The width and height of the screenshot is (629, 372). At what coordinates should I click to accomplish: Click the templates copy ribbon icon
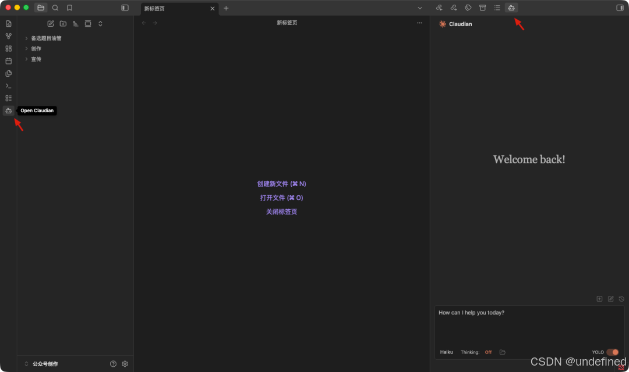pyautogui.click(x=8, y=73)
